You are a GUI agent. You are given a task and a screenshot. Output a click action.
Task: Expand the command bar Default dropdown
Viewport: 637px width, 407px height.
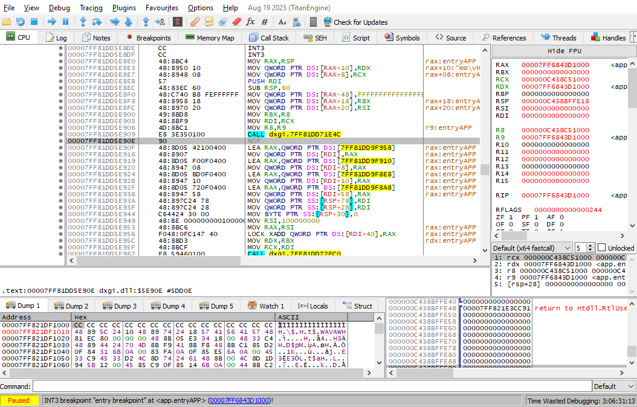tap(613, 386)
